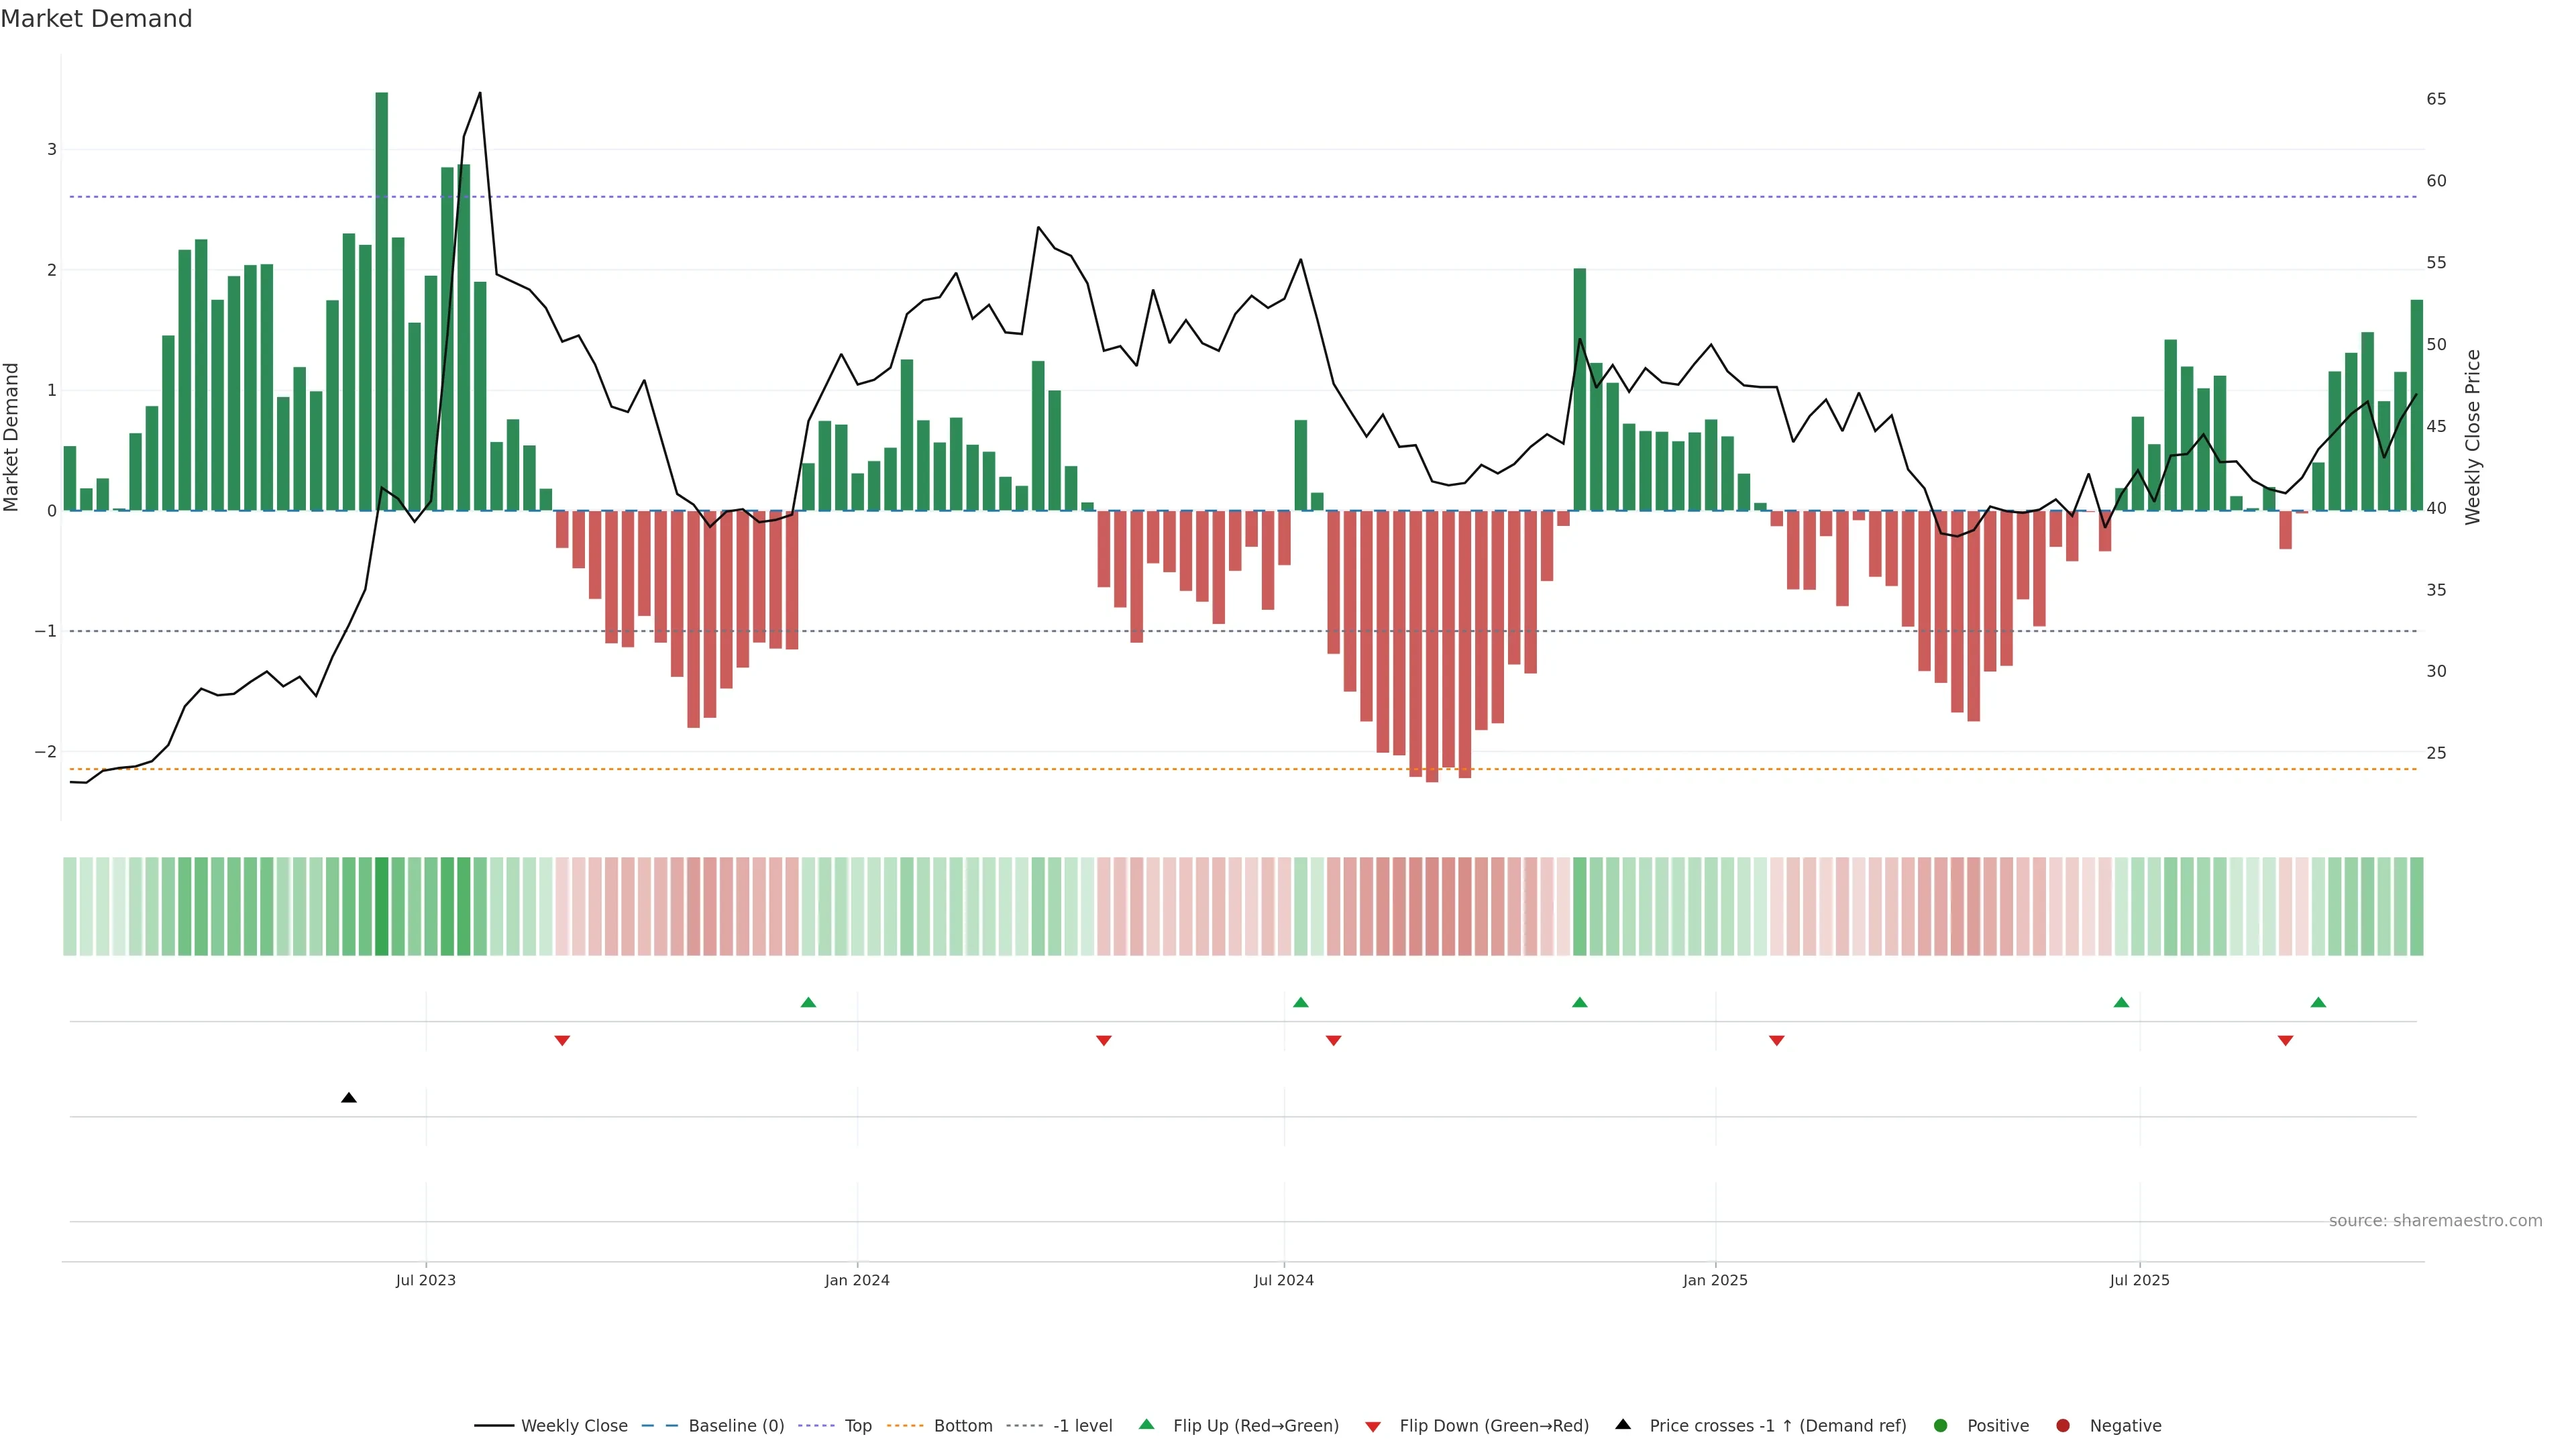2576x1449 pixels.
Task: Click the darkest green heatmap cell
Action: [381, 906]
